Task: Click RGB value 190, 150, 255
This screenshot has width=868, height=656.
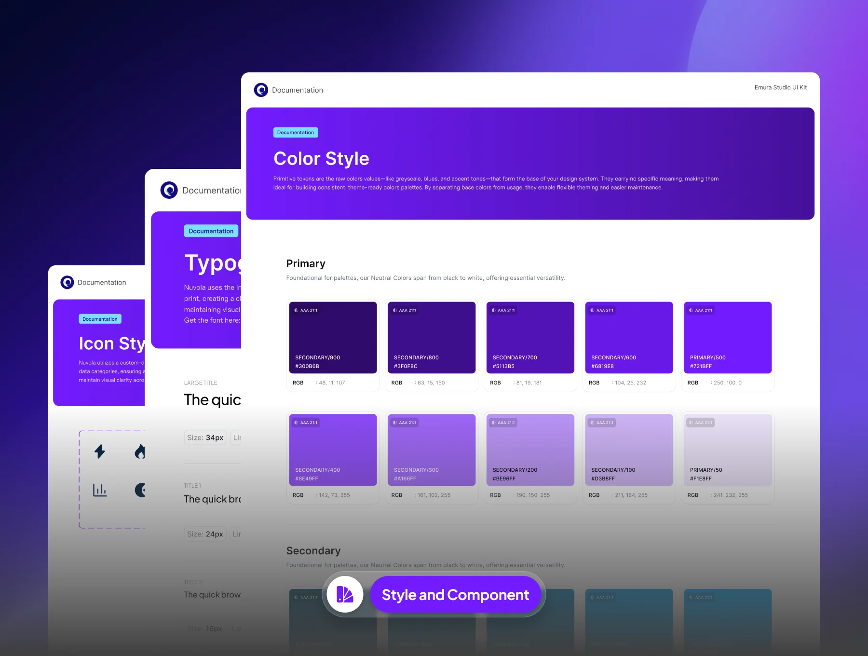Action: point(533,495)
